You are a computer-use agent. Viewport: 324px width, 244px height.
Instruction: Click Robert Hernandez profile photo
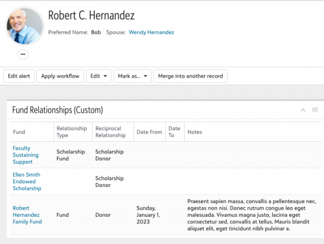coord(25,26)
